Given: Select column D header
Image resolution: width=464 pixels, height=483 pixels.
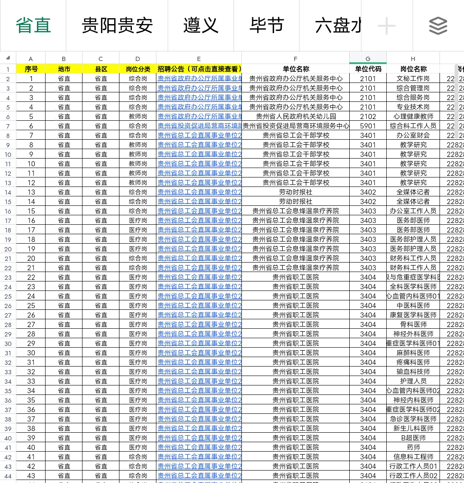Looking at the screenshot, I should 137,58.
